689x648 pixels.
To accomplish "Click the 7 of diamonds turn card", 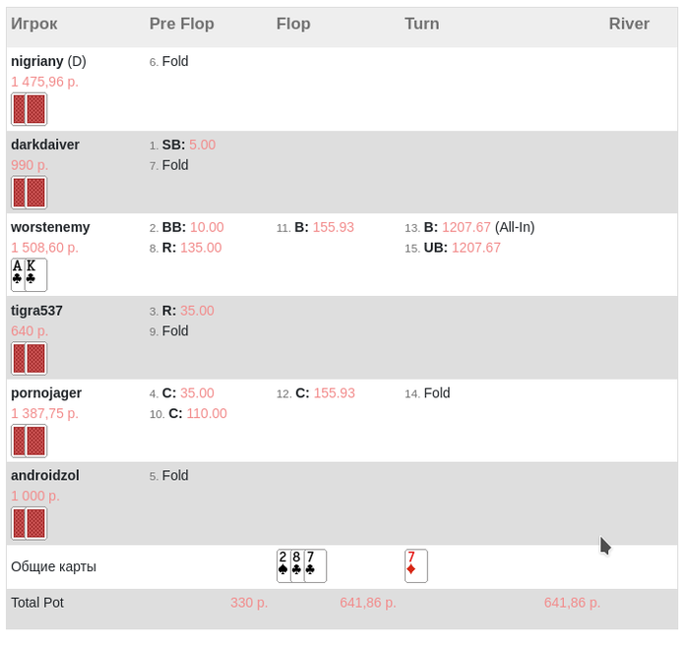I will point(416,566).
